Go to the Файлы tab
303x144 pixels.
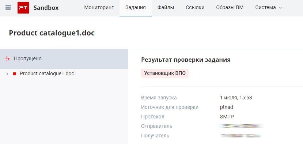pos(166,8)
